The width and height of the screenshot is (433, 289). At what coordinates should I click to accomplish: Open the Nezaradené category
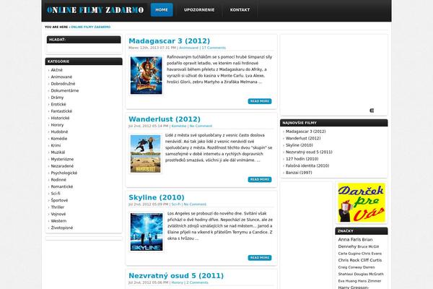coord(62,166)
